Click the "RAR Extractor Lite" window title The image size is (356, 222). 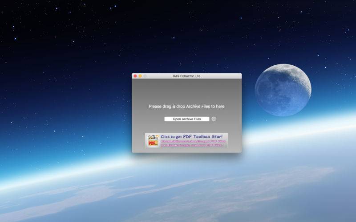point(186,76)
